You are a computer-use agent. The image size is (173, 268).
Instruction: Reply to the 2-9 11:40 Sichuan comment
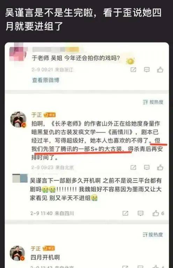pos(140,213)
